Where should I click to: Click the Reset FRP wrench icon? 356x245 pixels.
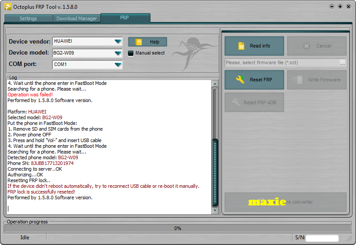click(x=240, y=80)
